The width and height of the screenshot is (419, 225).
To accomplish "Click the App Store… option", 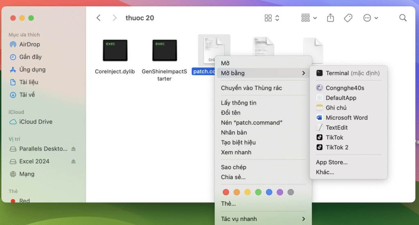I will coord(331,162).
